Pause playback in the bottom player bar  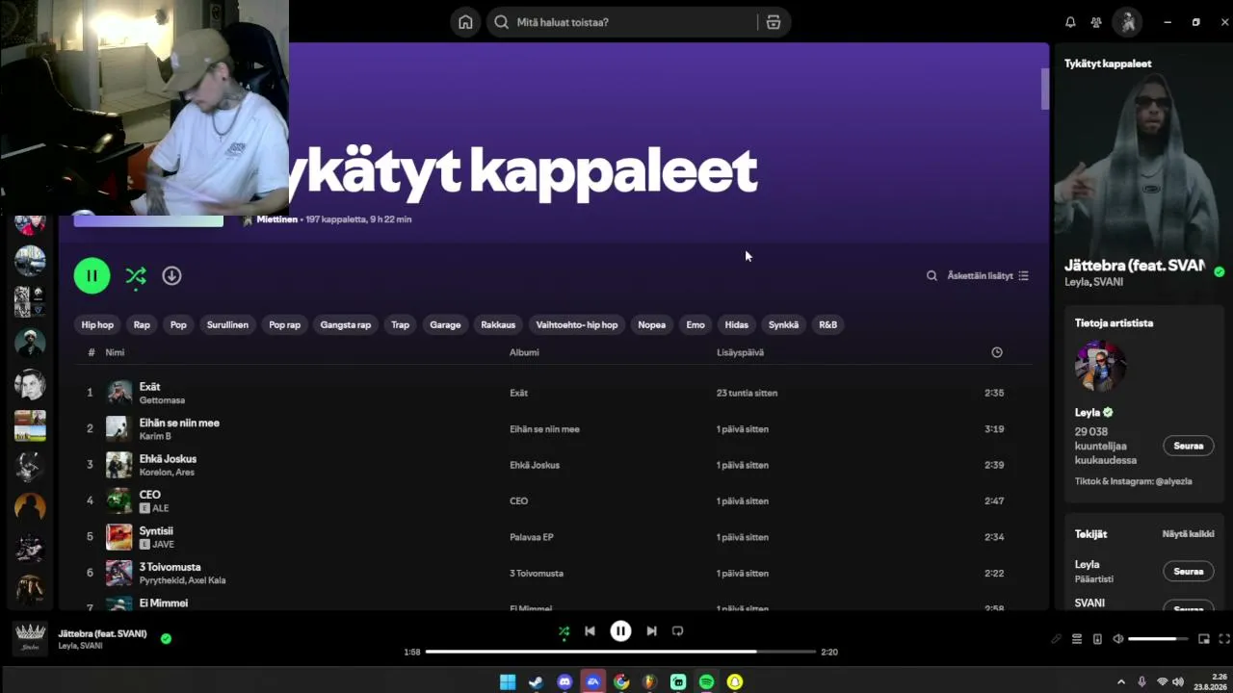pos(620,631)
